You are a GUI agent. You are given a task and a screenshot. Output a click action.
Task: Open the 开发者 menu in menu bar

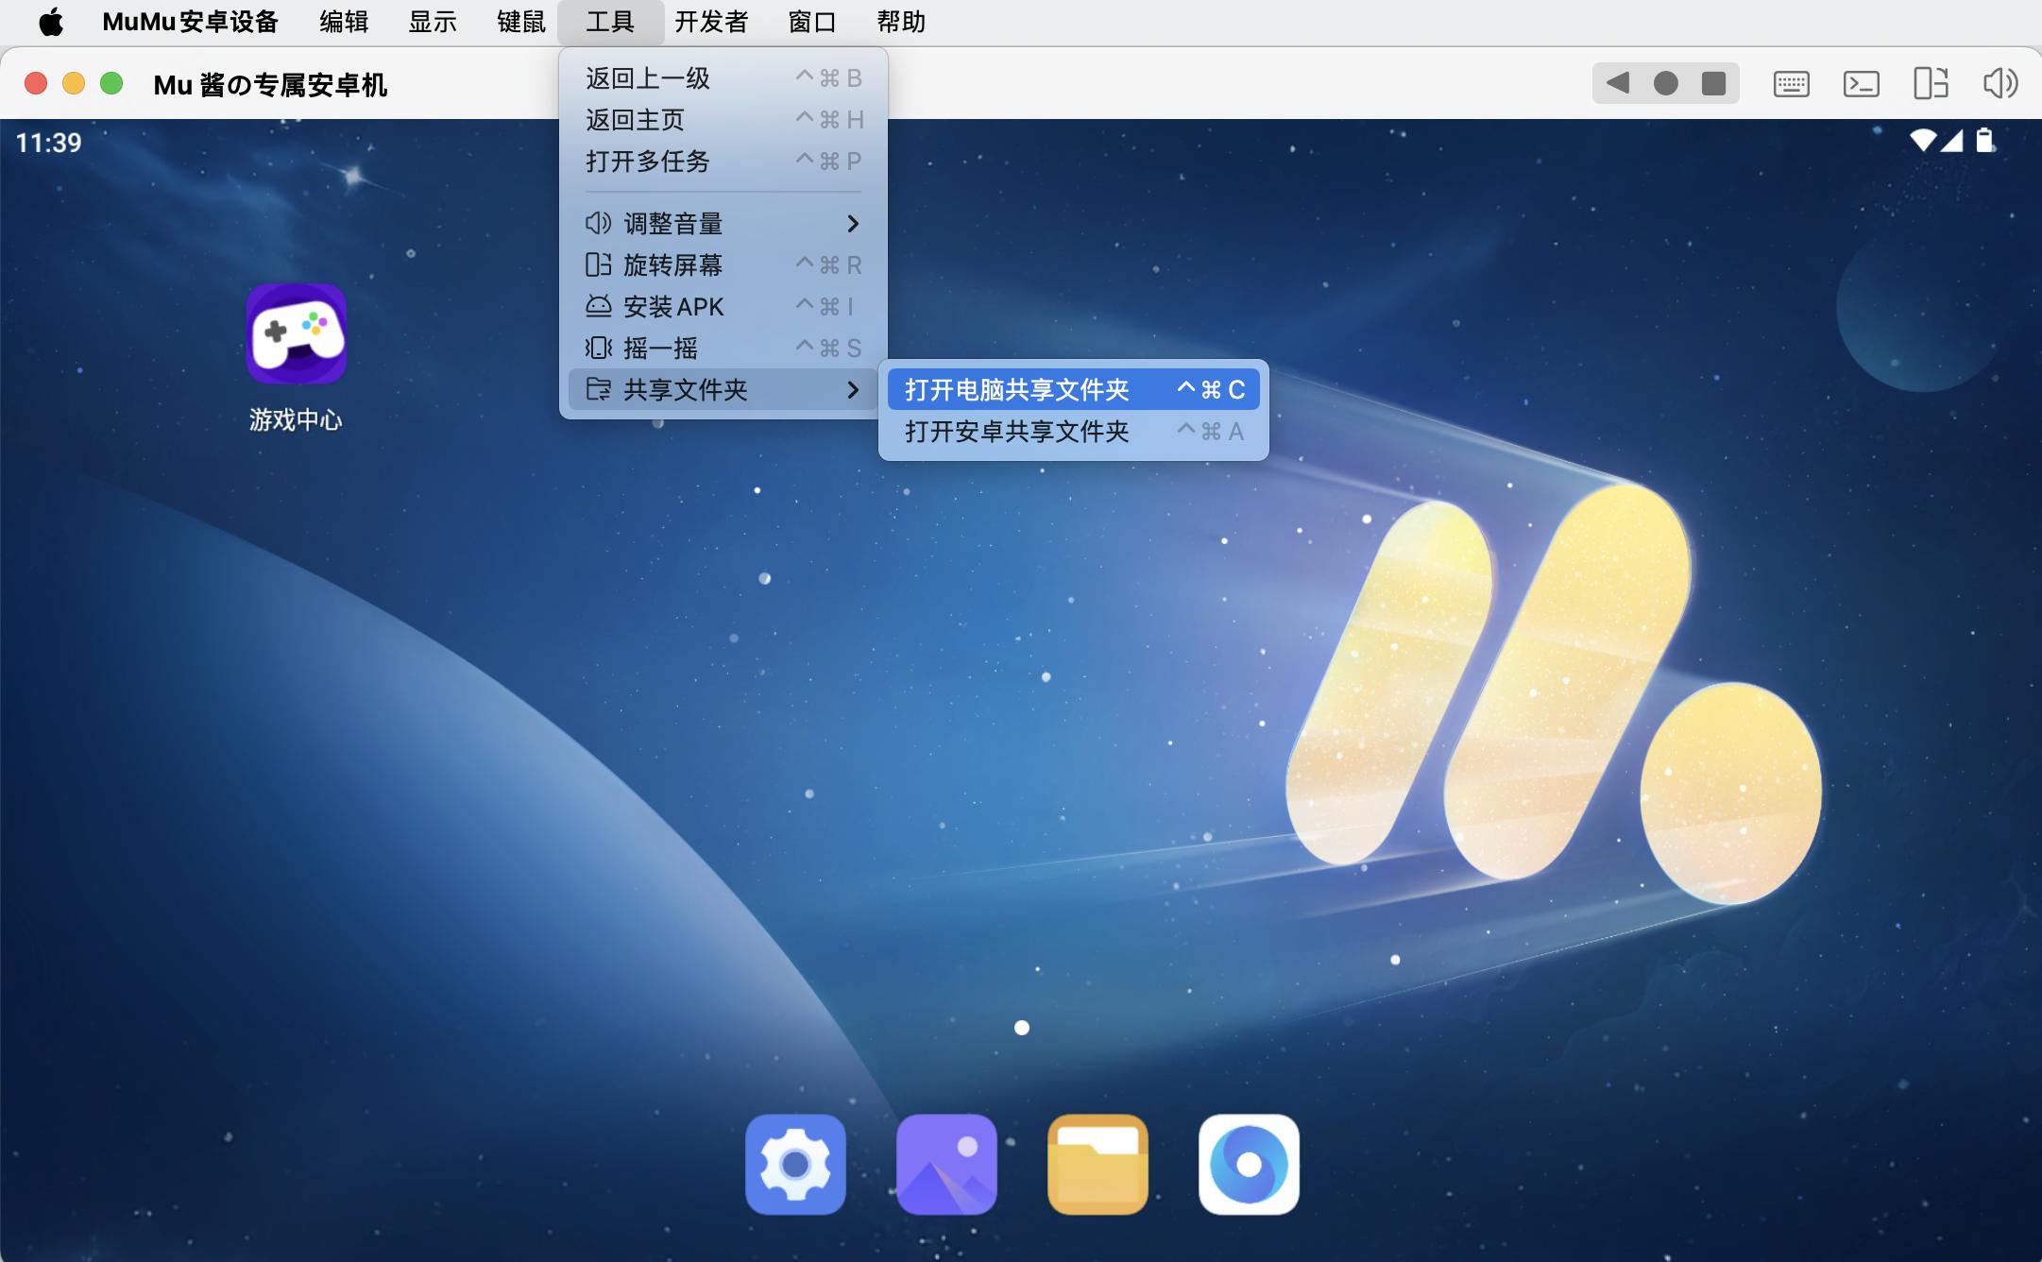[711, 22]
